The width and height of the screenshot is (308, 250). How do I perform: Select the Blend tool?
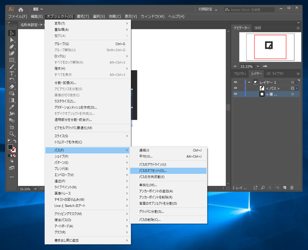click(x=12, y=120)
